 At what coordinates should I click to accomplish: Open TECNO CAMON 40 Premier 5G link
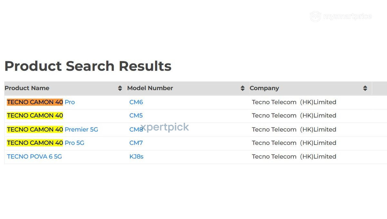[52, 129]
